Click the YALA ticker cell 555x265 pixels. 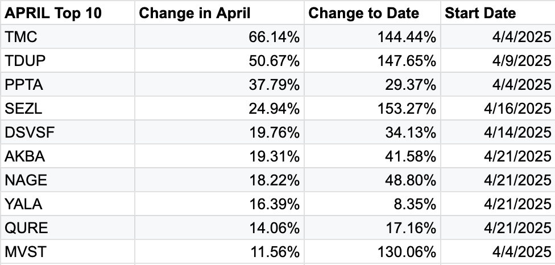(x=68, y=204)
